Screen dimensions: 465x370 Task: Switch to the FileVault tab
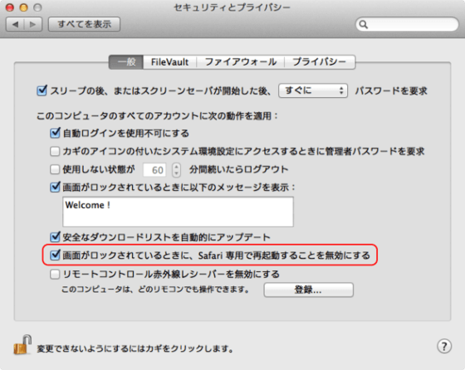pyautogui.click(x=170, y=62)
